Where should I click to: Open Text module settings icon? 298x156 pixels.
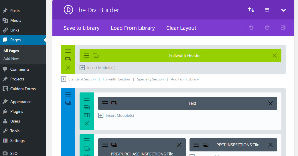pos(105,103)
